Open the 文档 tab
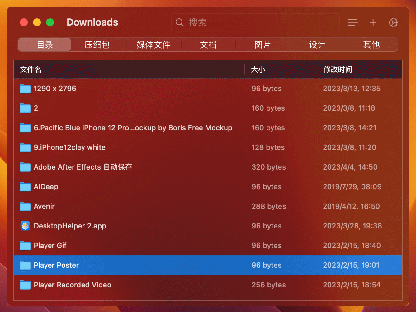The image size is (416, 312). [x=208, y=45]
